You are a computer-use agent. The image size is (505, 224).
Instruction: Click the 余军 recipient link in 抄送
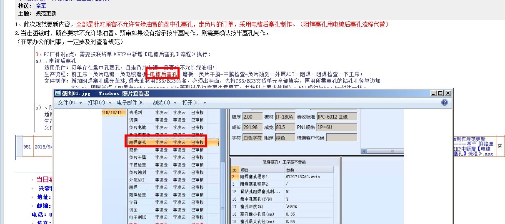[41, 6]
